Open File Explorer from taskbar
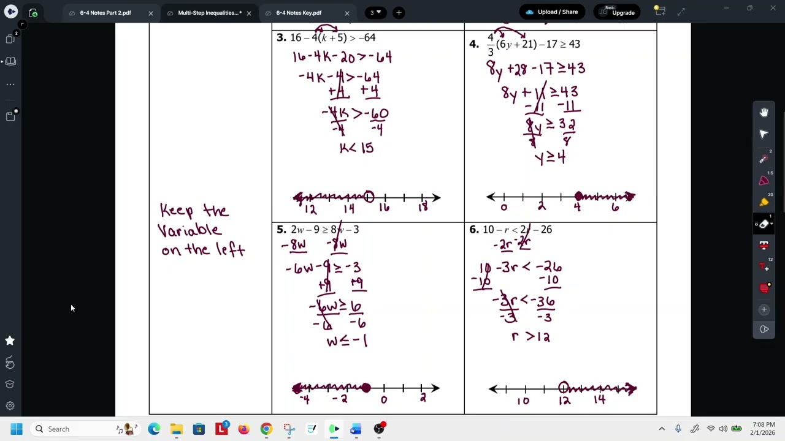Screen dimensions: 785x441 (177, 429)
